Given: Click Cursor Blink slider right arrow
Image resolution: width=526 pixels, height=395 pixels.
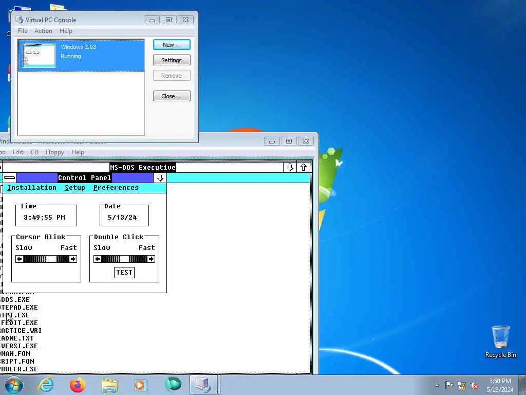Looking at the screenshot, I should 73,259.
